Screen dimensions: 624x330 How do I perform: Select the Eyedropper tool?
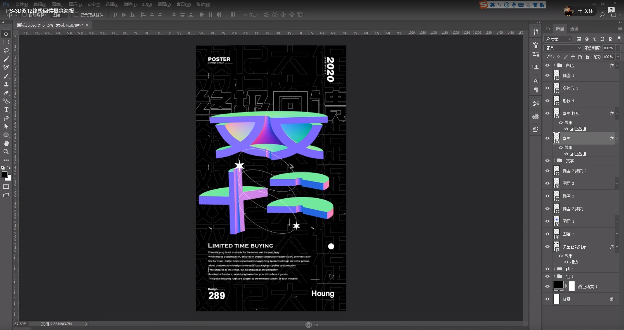click(6, 67)
